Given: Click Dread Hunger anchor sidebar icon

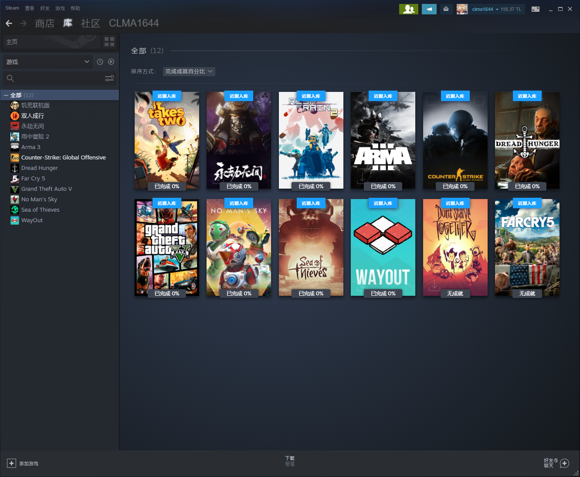Looking at the screenshot, I should 15,168.
